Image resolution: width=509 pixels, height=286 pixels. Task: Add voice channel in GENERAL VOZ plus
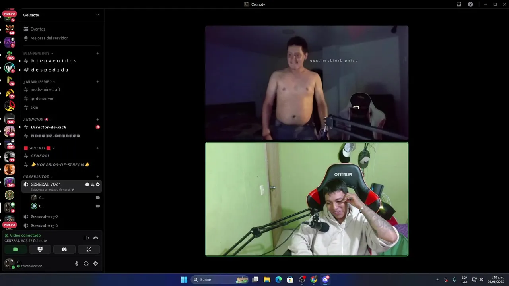(x=98, y=177)
